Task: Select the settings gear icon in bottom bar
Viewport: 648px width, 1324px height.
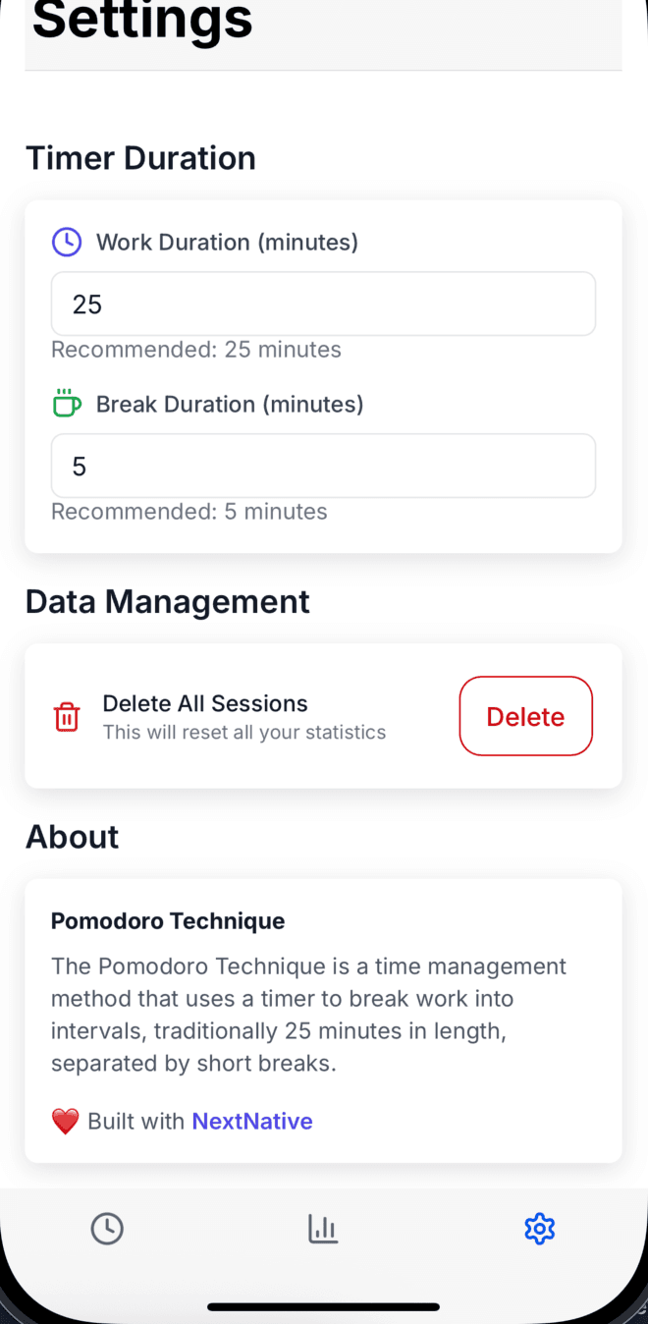Action: coord(539,1228)
